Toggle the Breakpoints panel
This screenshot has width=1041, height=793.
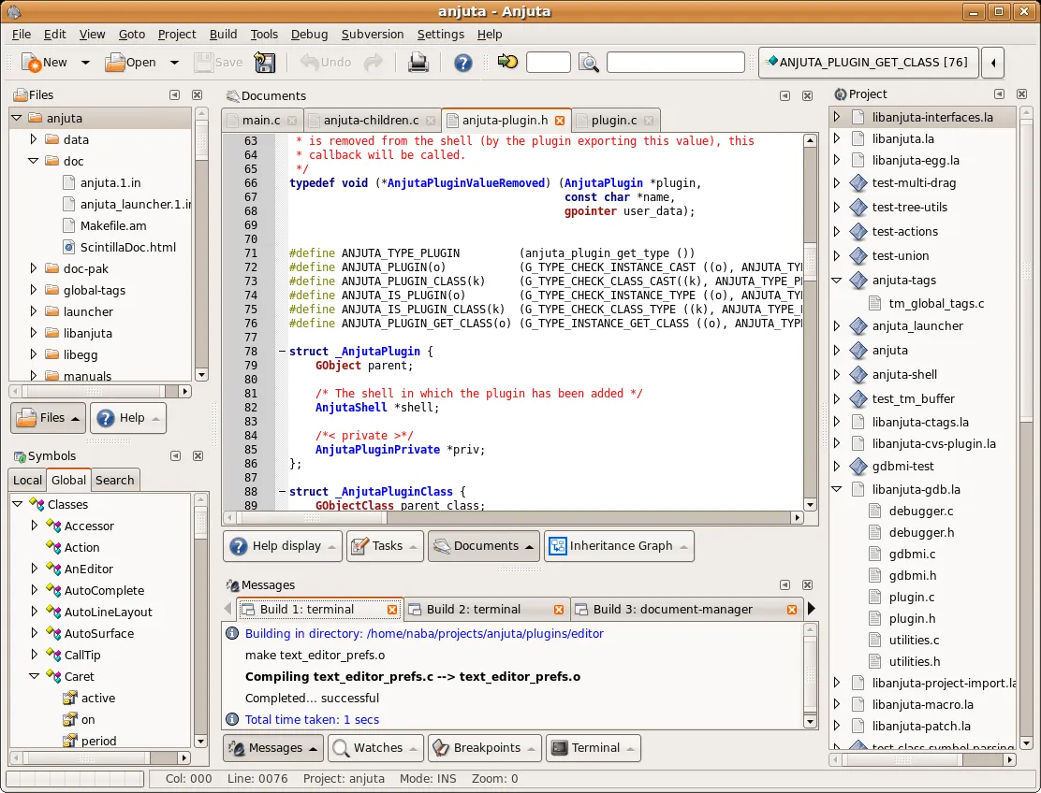coord(484,747)
